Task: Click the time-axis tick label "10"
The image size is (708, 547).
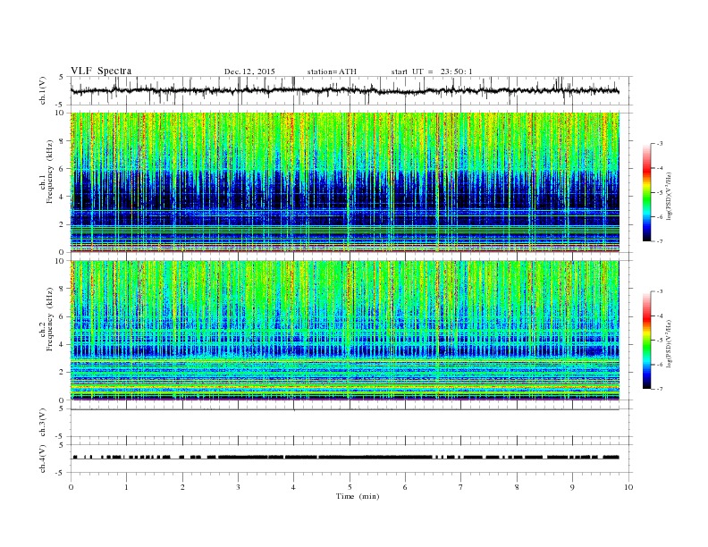Action: click(628, 487)
